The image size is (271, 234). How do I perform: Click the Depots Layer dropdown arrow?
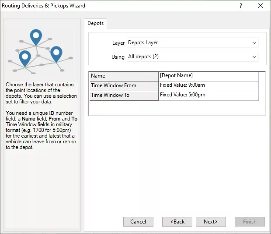point(254,43)
